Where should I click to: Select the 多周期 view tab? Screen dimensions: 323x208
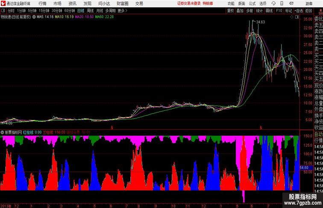coord(110,11)
